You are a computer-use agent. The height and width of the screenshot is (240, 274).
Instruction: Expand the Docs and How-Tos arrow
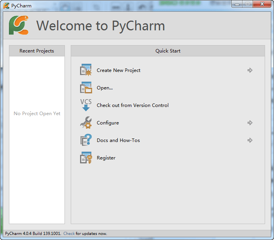[x=250, y=140]
